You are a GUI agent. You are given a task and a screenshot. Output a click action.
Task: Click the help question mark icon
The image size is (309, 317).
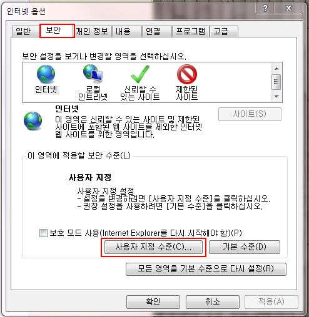(x=265, y=8)
